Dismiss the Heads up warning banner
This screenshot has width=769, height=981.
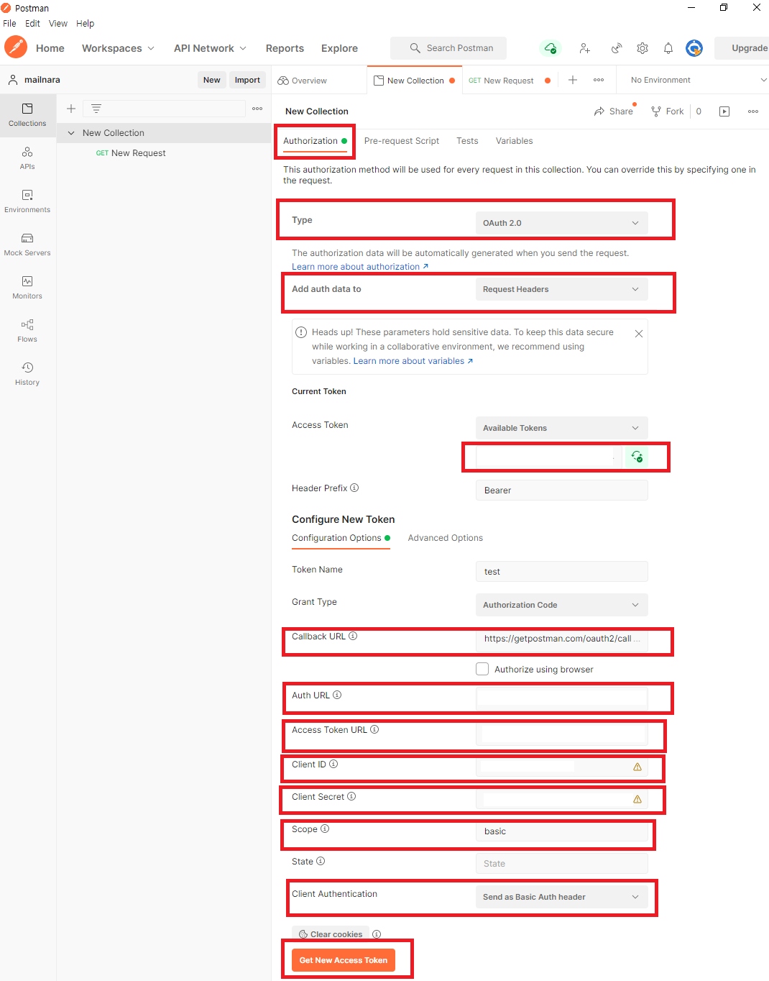639,334
